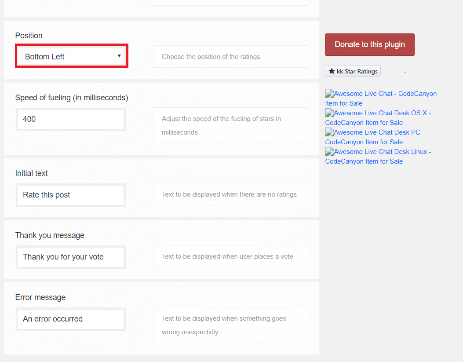The image size is (463, 362).
Task: Visit the Awesome Live Chat Desk PC link text
Action: tap(379, 132)
